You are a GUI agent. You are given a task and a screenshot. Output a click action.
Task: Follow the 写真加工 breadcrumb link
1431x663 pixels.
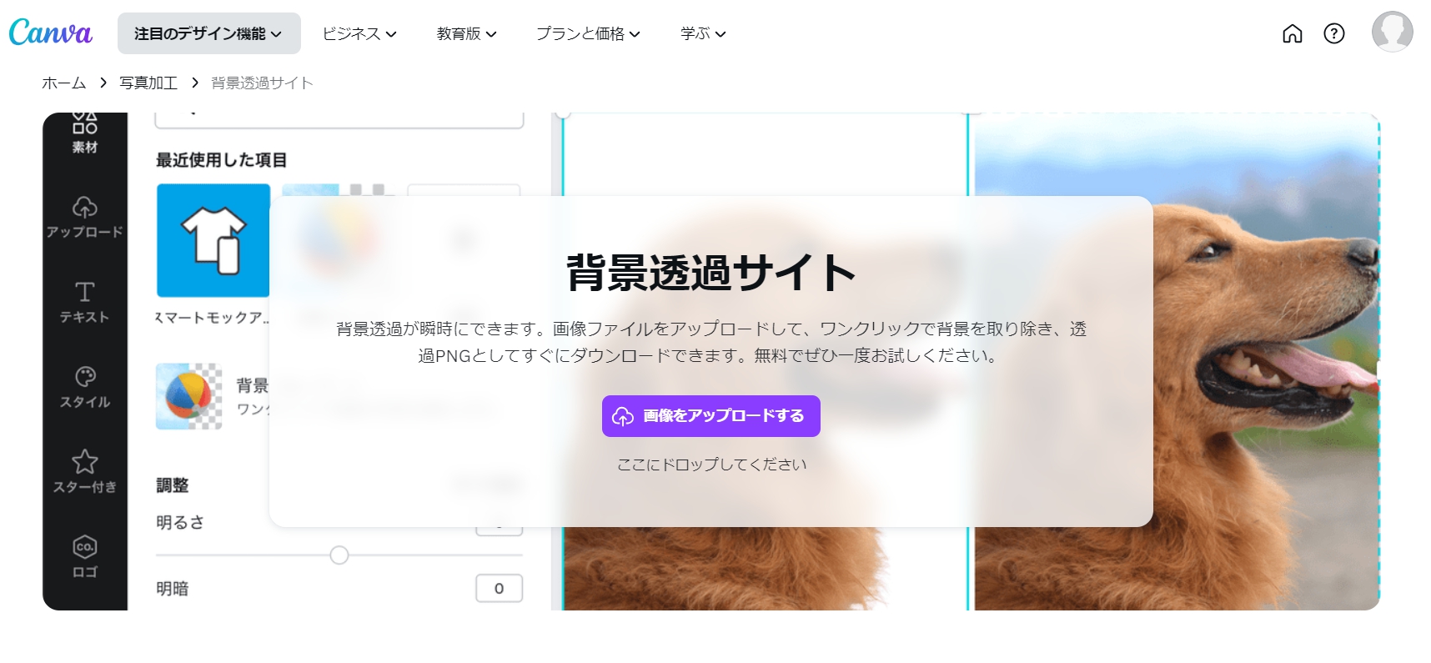[148, 83]
